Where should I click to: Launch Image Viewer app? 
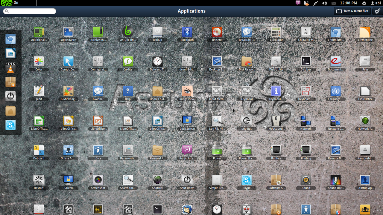(x=187, y=91)
